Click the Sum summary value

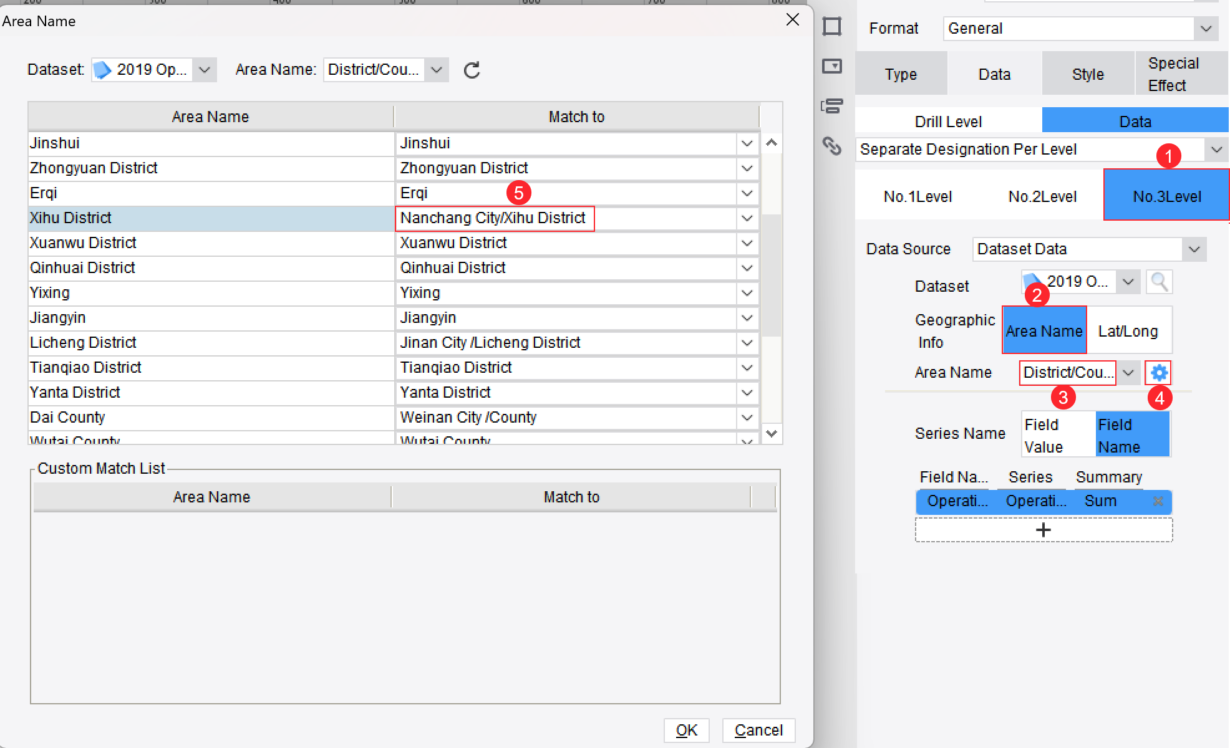(1100, 501)
